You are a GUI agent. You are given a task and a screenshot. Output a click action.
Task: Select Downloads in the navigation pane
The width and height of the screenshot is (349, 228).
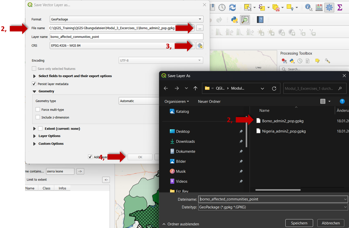[x=185, y=141]
